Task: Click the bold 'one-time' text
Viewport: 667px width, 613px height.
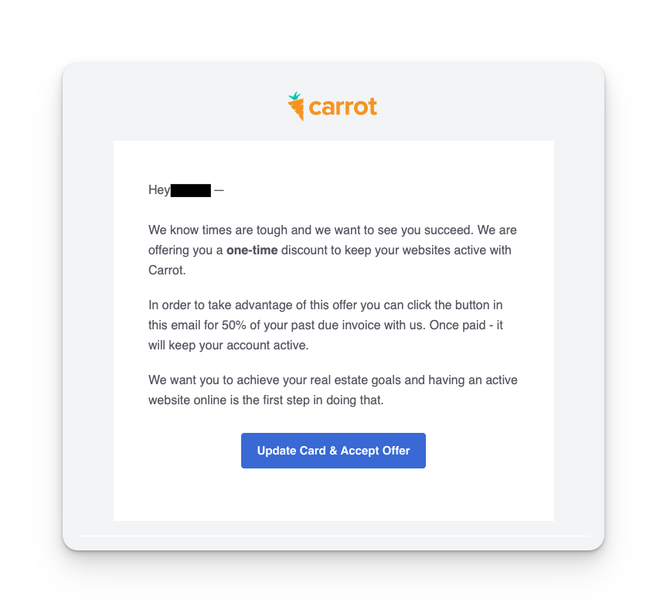Action: tap(252, 250)
